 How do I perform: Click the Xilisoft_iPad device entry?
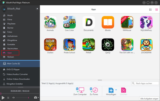14,9
